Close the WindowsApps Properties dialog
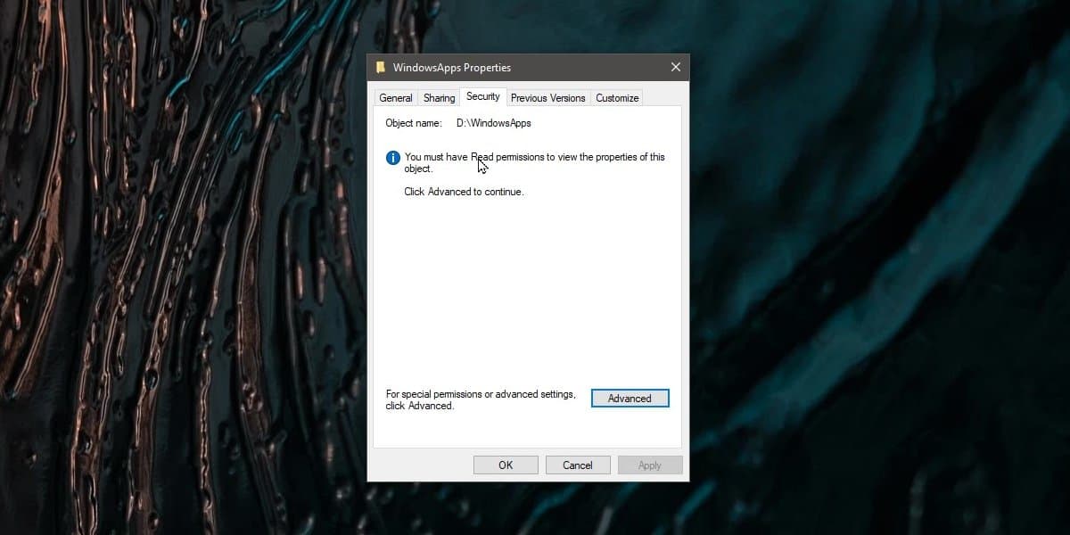This screenshot has width=1070, height=535. point(675,67)
